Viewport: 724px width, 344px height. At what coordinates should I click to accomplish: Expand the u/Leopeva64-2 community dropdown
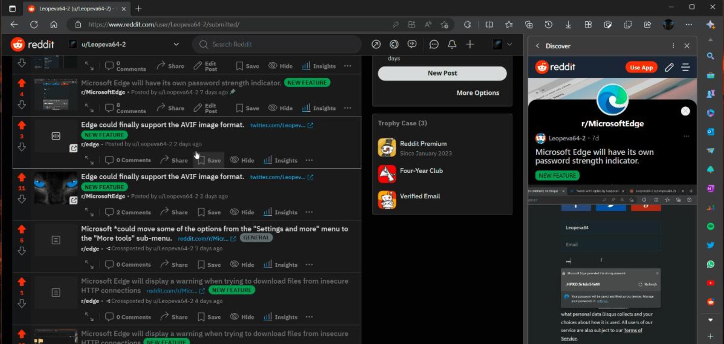[x=176, y=44]
